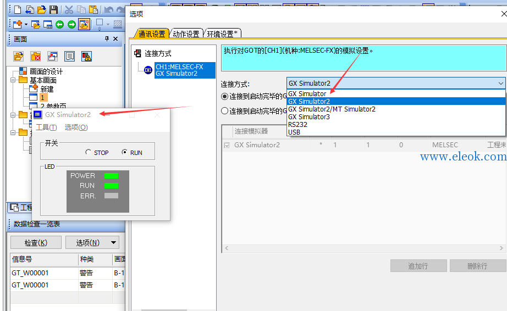Collapse the 基本画面 tree node
Viewport: 507px width, 311px height.
coord(13,80)
